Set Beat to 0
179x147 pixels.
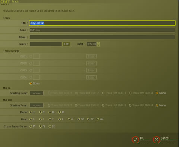[31, 119]
